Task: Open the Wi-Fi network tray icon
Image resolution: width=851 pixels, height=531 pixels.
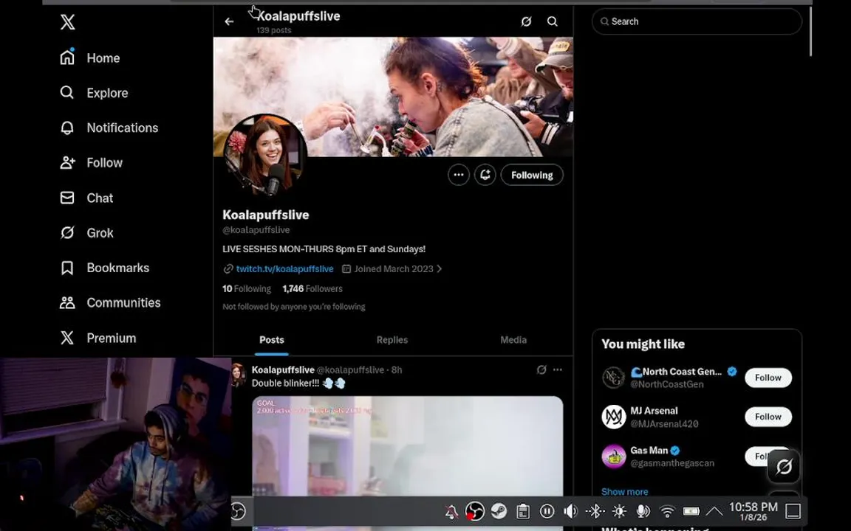Action: pos(666,511)
